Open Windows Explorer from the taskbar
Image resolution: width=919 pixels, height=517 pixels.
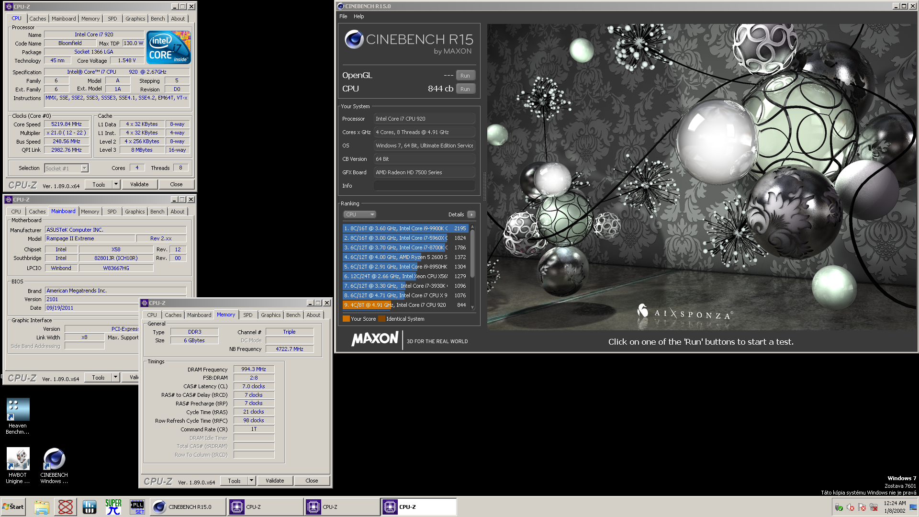pos(42,507)
